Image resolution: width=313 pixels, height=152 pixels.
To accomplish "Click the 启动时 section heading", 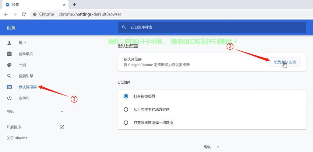I will coord(124,82).
